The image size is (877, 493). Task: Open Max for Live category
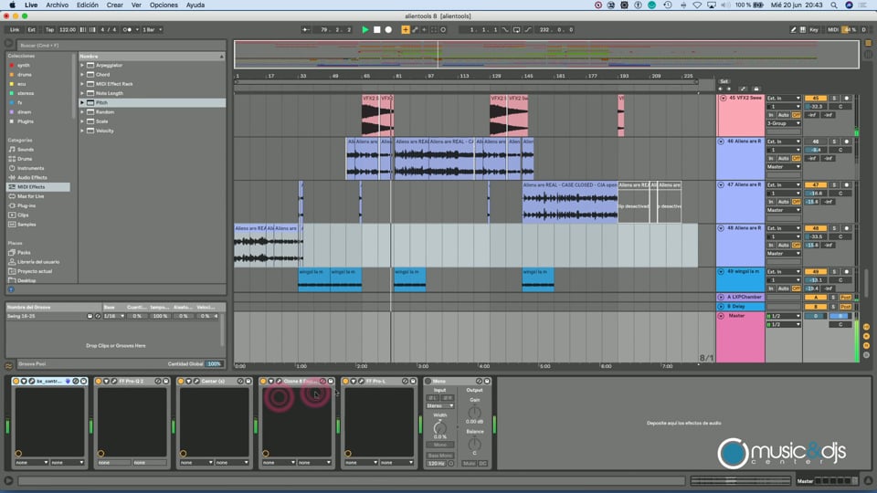(x=30, y=196)
